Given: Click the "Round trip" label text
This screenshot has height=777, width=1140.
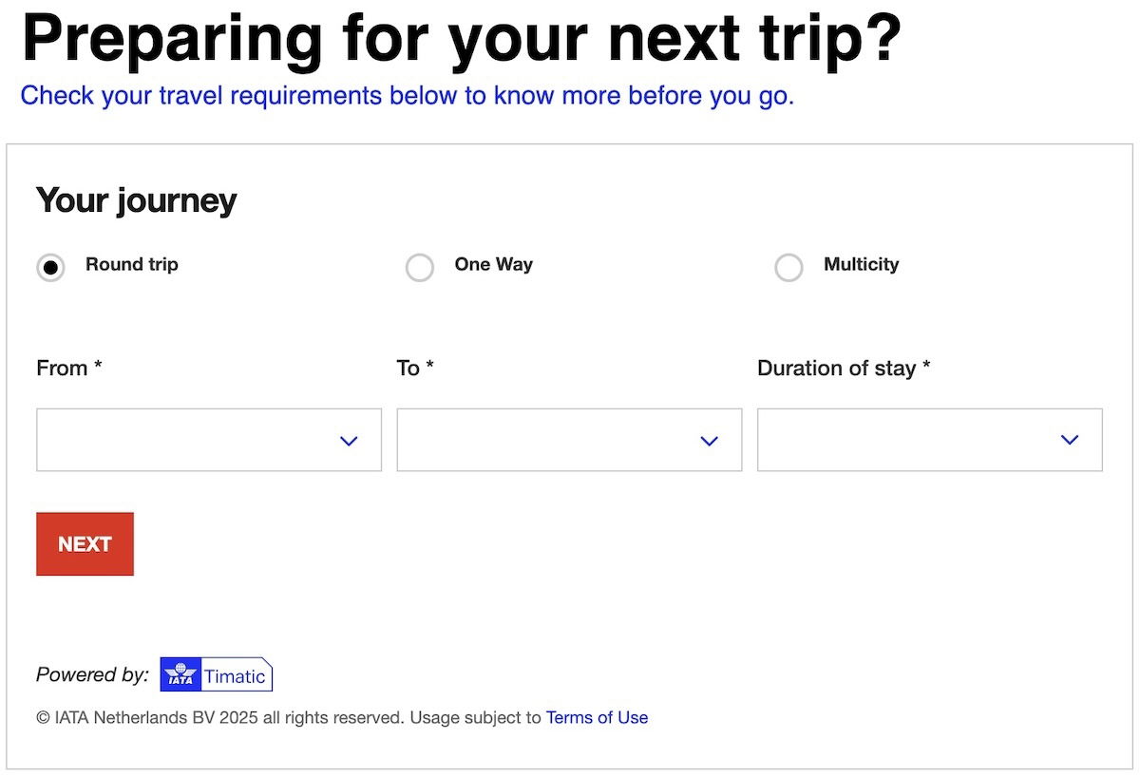Looking at the screenshot, I should tap(132, 265).
